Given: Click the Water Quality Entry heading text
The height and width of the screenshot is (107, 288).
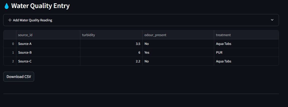Looking at the screenshot, I should [40, 6].
